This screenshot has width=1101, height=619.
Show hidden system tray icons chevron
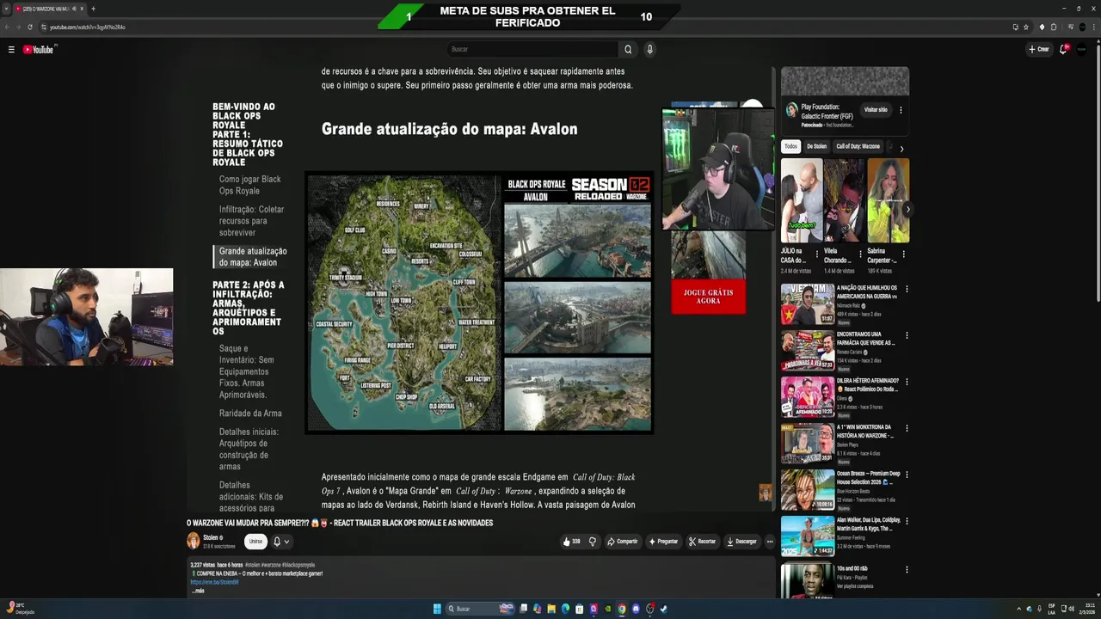coord(1019,609)
